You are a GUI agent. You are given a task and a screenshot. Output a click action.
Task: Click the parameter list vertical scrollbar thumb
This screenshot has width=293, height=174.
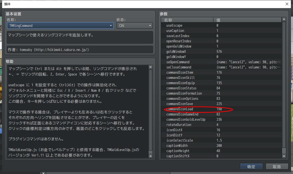(x=284, y=85)
